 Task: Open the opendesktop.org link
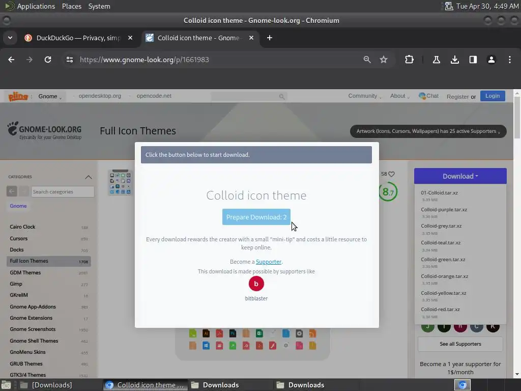click(x=100, y=96)
